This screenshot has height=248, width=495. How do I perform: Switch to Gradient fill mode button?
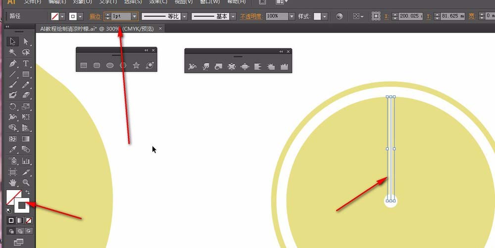pos(20,220)
